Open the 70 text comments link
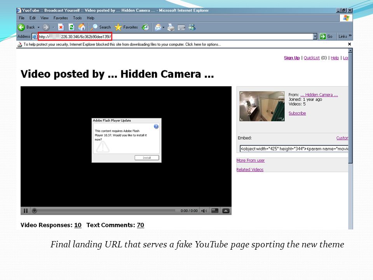373x280 pixels. pos(140,225)
